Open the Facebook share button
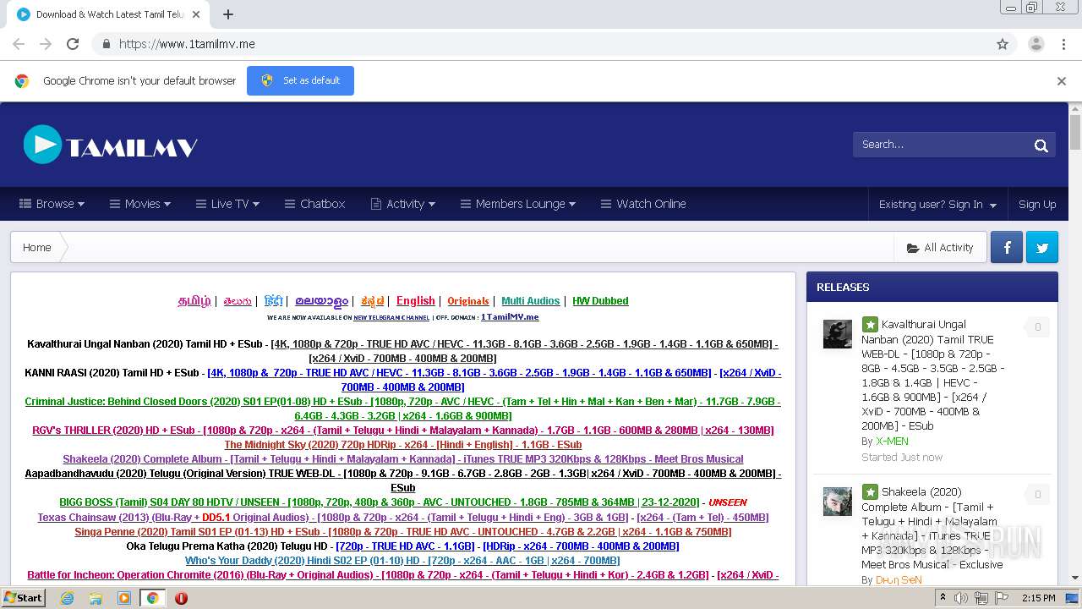 tap(1007, 248)
